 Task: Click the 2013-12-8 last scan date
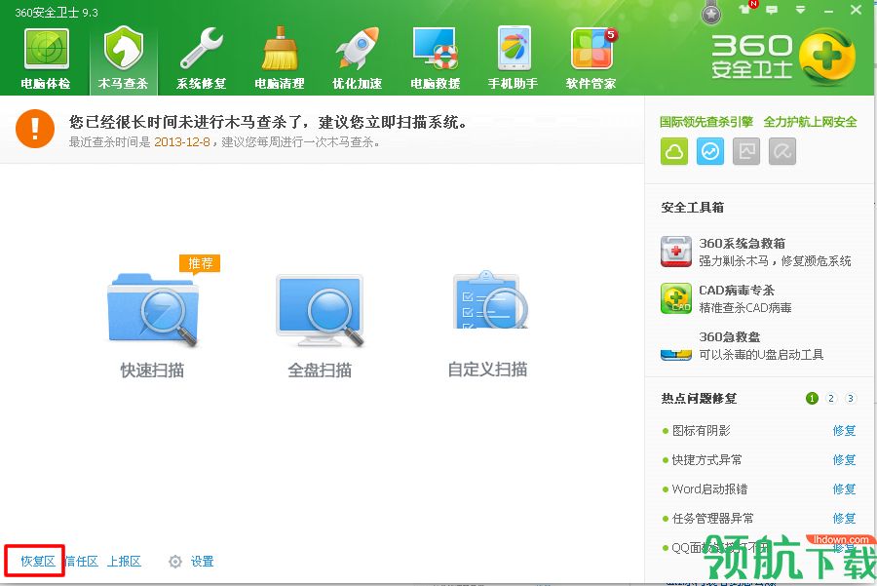click(182, 142)
